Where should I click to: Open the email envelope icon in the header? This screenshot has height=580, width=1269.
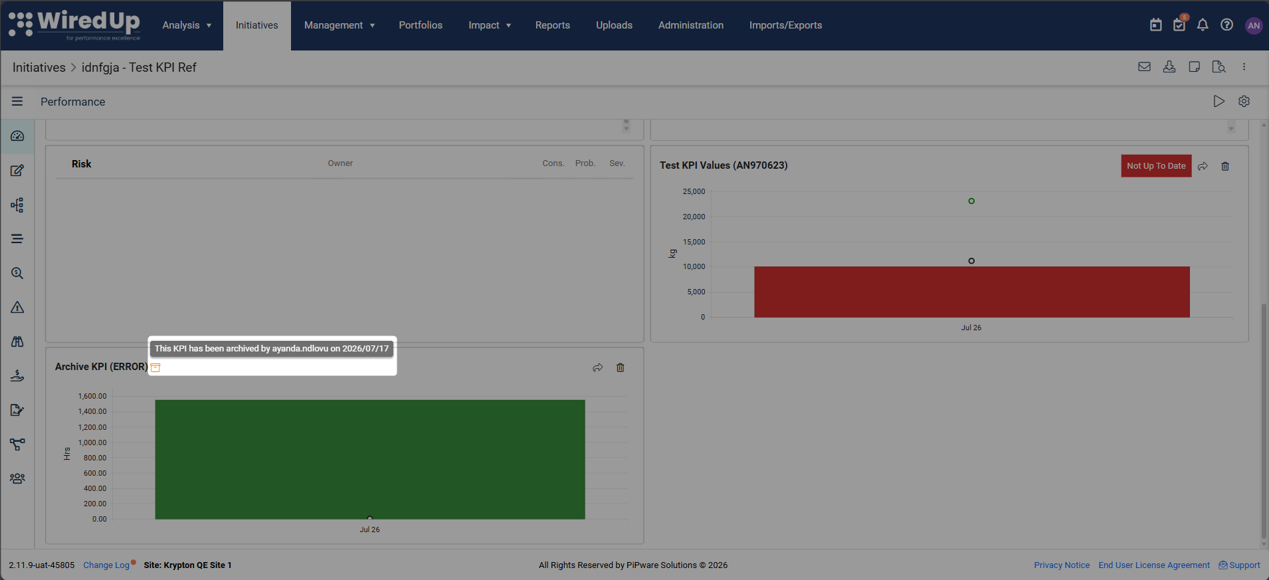click(1144, 66)
